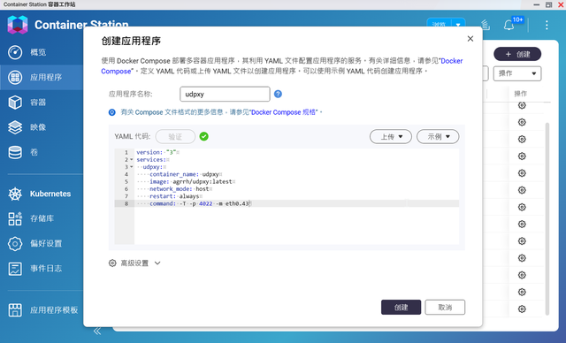Click the blue help icon beside application name
566x343 pixels.
pyautogui.click(x=278, y=94)
